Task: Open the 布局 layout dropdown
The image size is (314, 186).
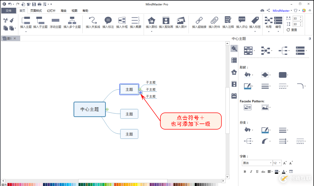Action: coord(269,32)
